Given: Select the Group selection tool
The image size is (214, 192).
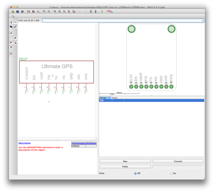Looking at the screenshot, I should click(x=11, y=38).
